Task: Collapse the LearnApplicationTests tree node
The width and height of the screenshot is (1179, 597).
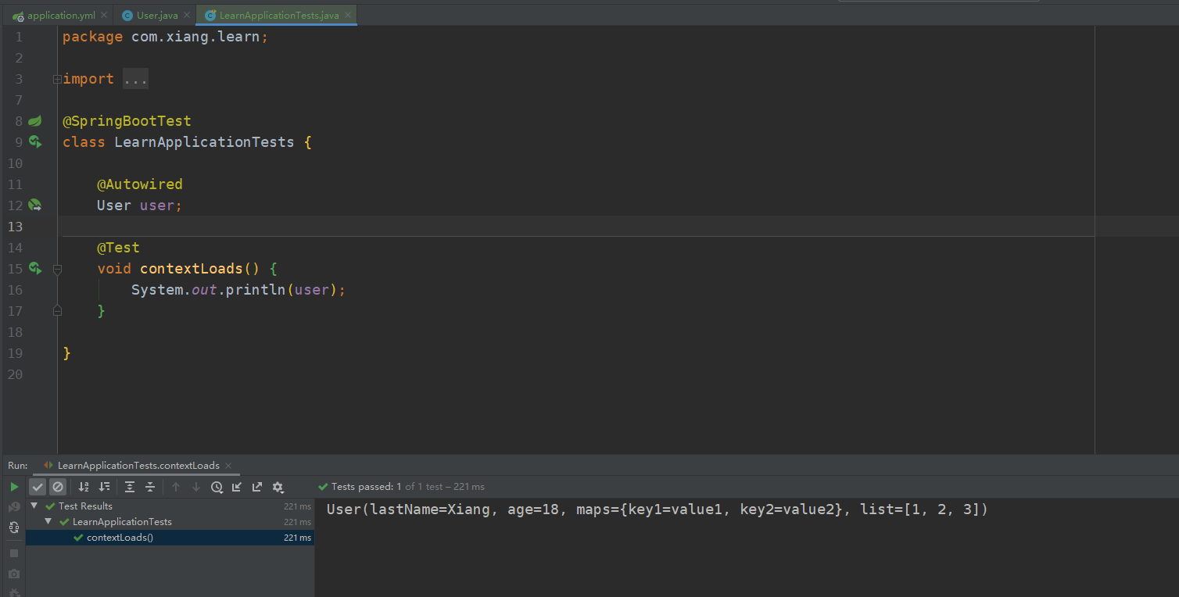Action: [48, 522]
